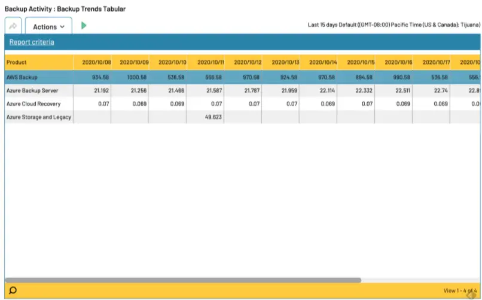Screen dimensions: 482x300
Task: Open the search magnifier icon
Action: [13, 290]
